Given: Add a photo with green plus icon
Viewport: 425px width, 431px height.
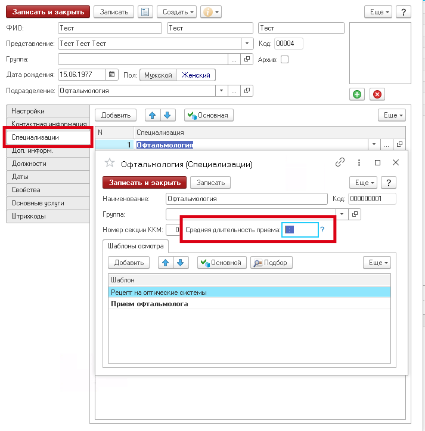Looking at the screenshot, I should click(356, 94).
